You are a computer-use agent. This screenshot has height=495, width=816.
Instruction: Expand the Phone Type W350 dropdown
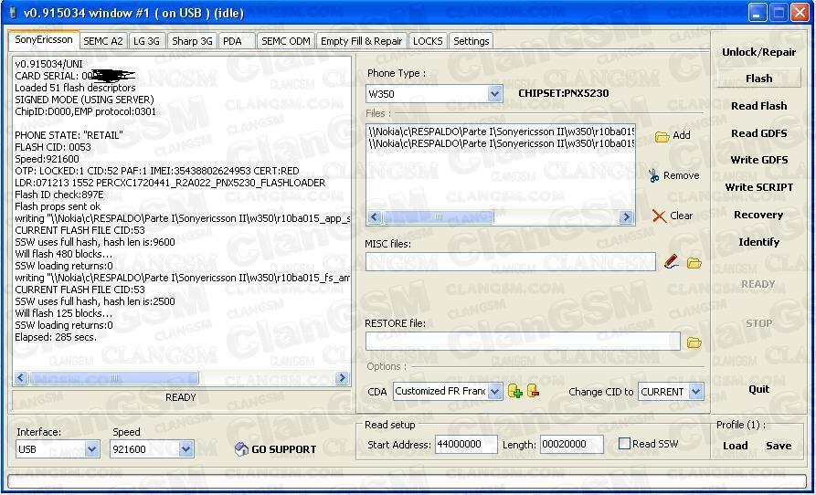pyautogui.click(x=494, y=94)
